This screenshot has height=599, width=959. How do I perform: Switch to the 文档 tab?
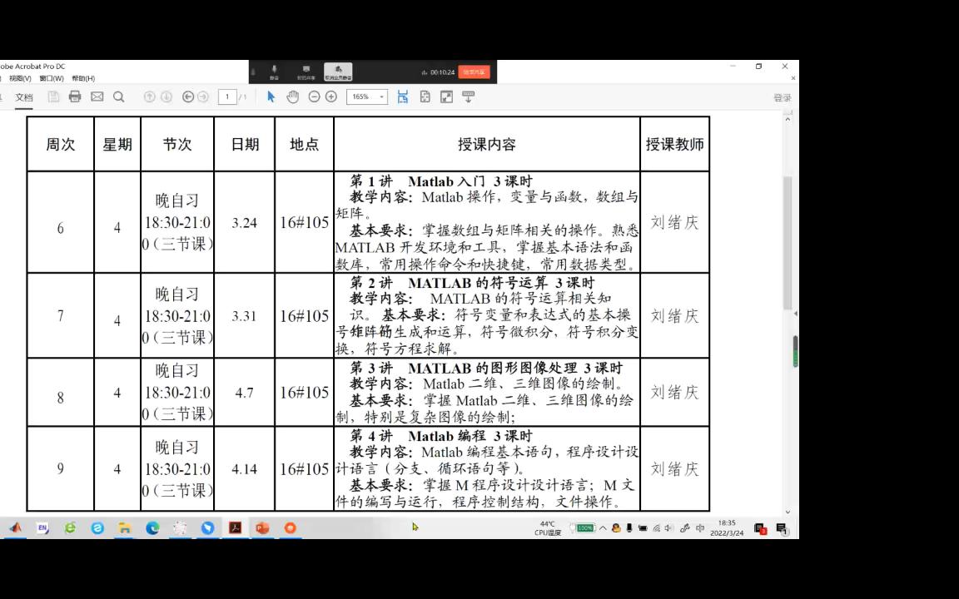(x=23, y=97)
